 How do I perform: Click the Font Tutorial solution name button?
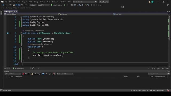[104, 2]
